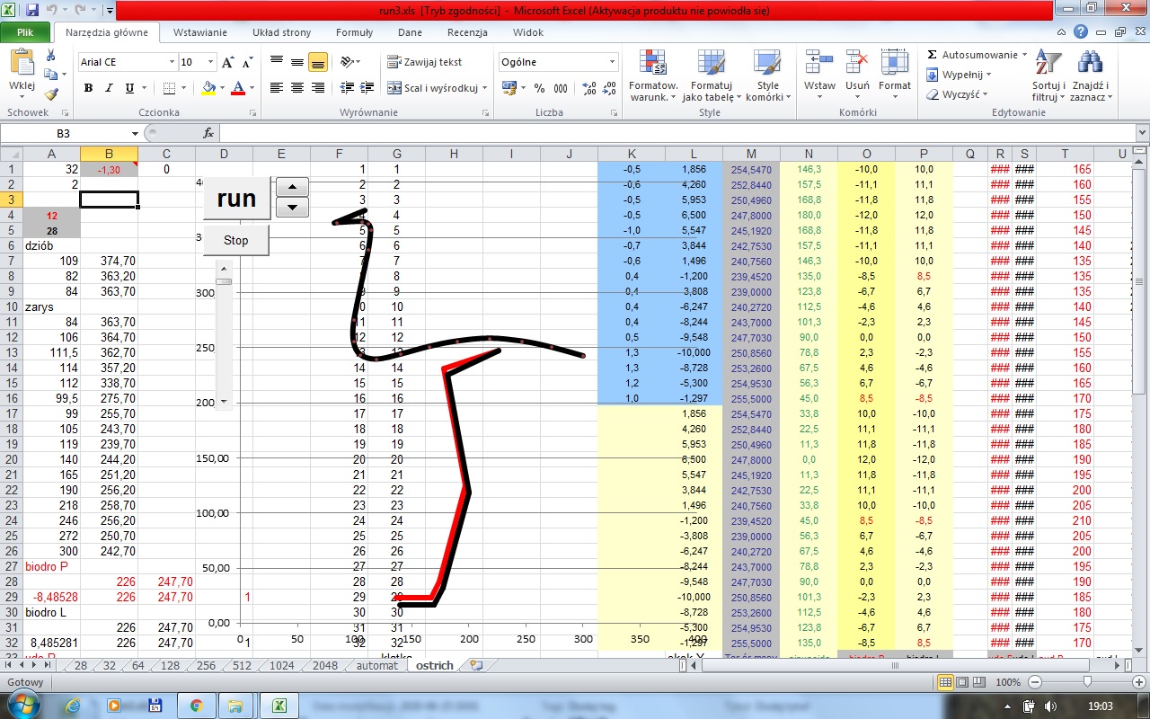The width and height of the screenshot is (1150, 719).
Task: Open the Ogólne number format dropdown
Action: [x=612, y=62]
